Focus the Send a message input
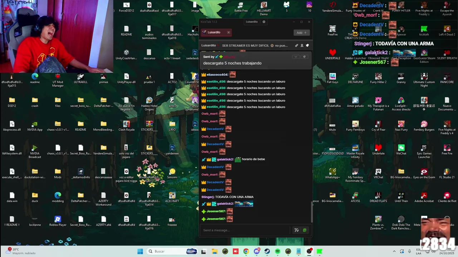The width and height of the screenshot is (458, 257). [245, 230]
